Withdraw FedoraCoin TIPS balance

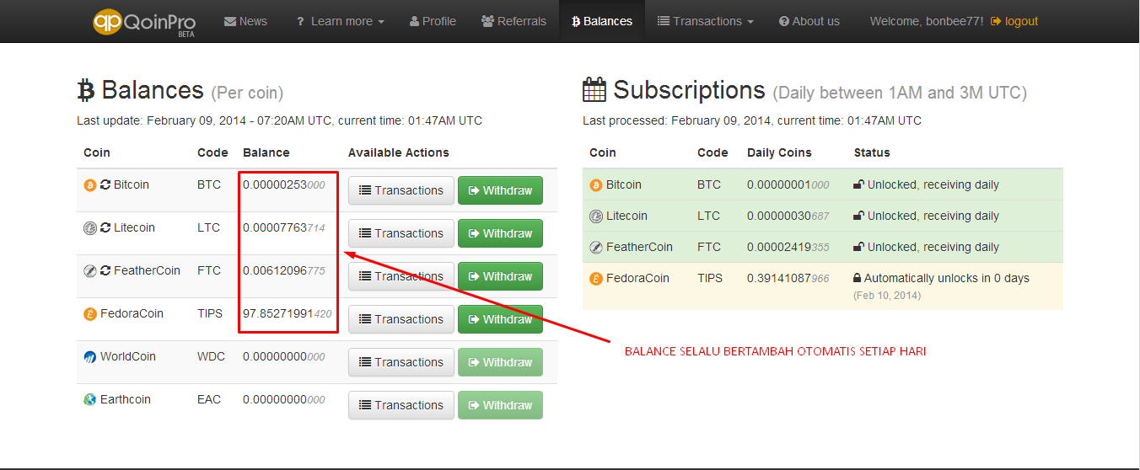pos(500,319)
